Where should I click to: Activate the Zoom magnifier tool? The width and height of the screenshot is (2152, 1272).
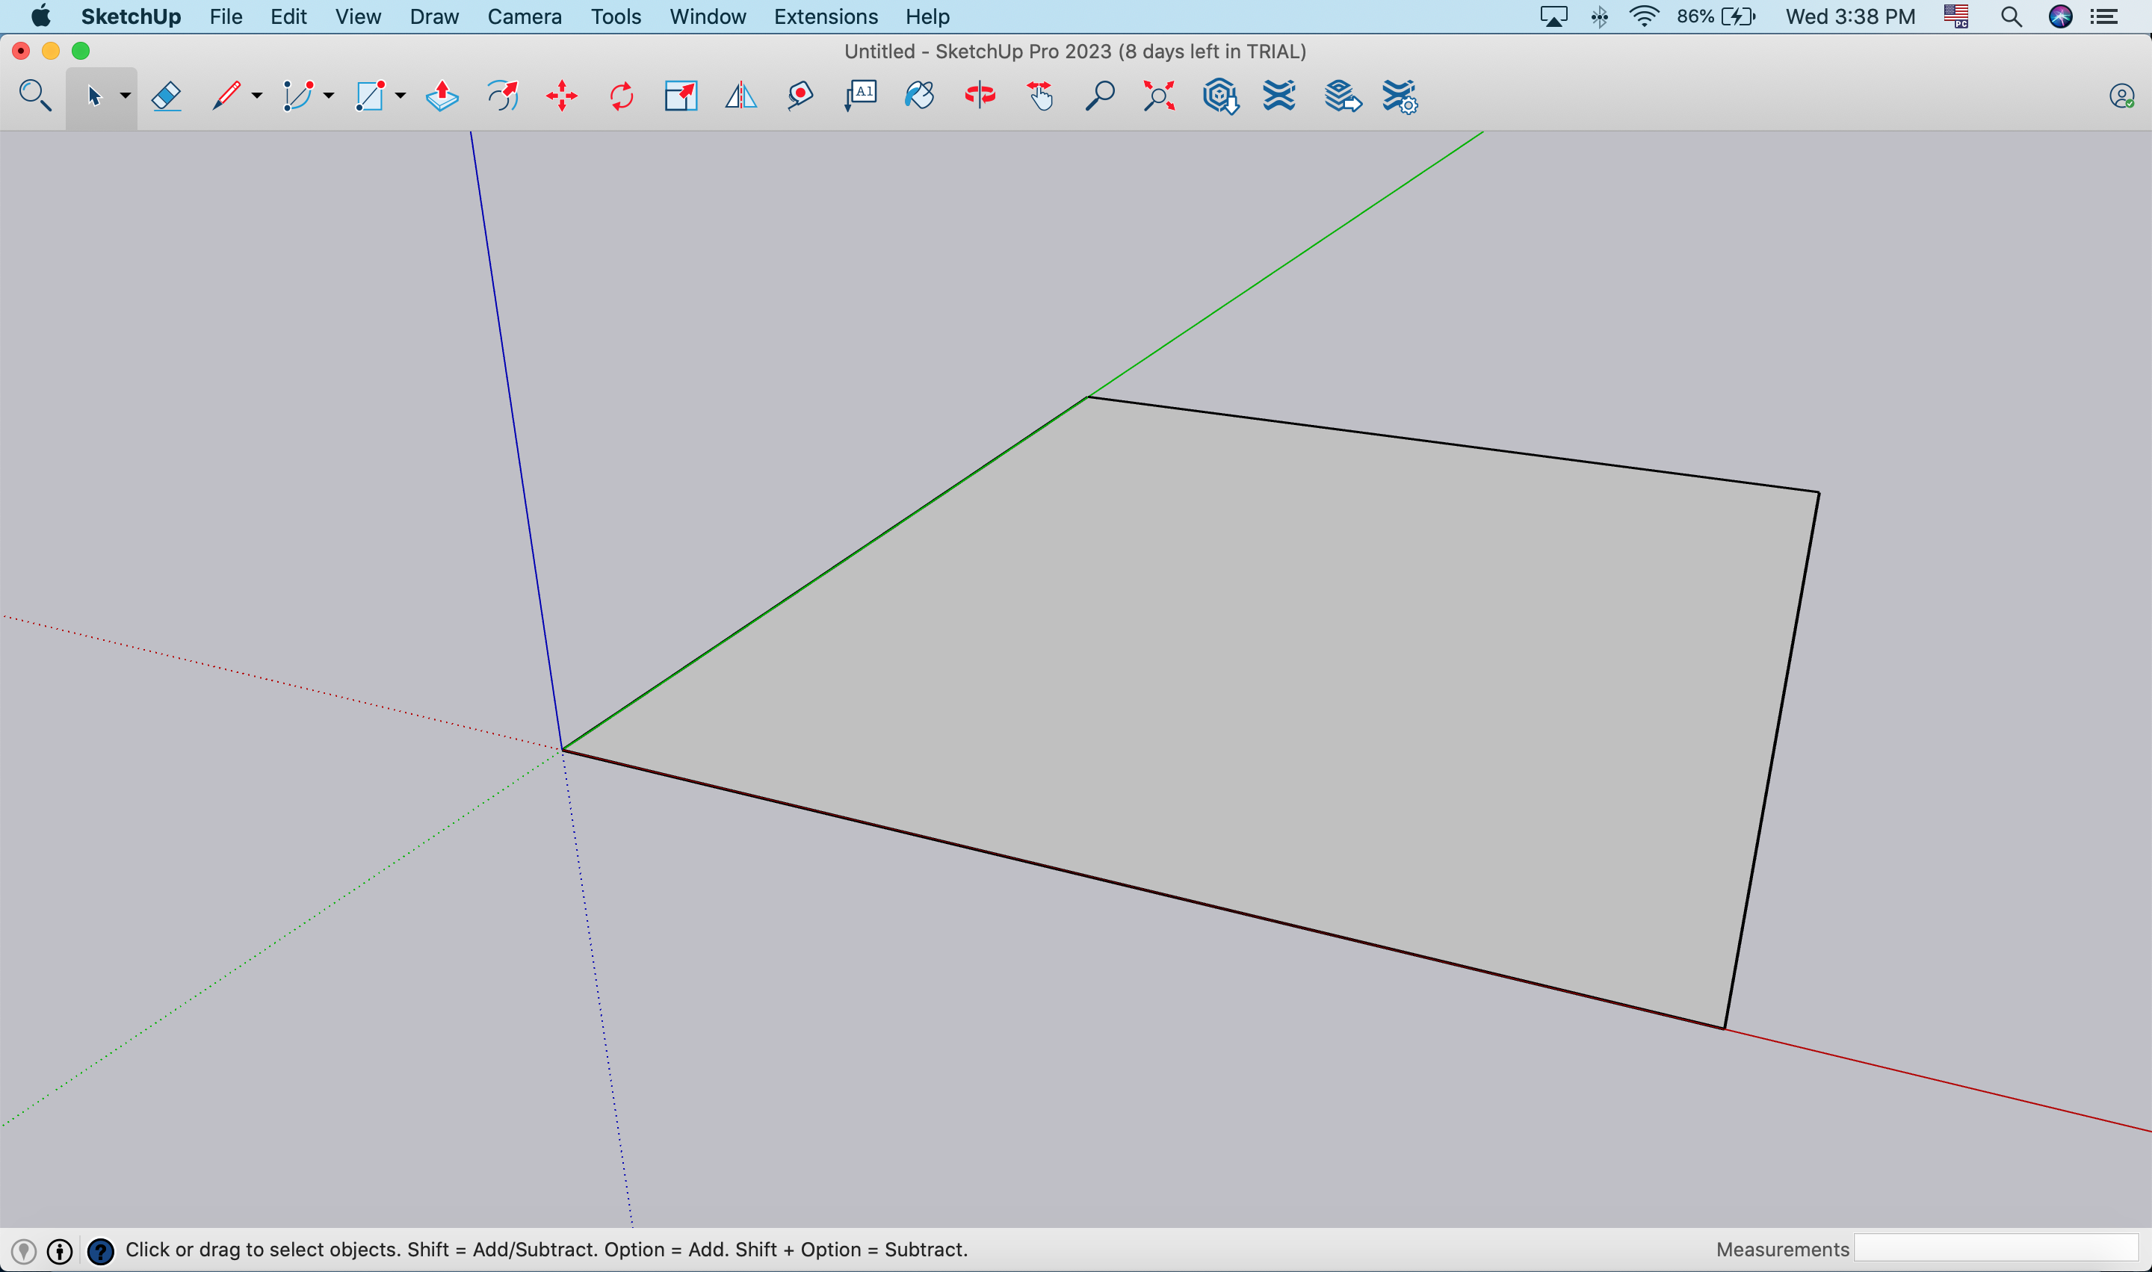pyautogui.click(x=1100, y=96)
